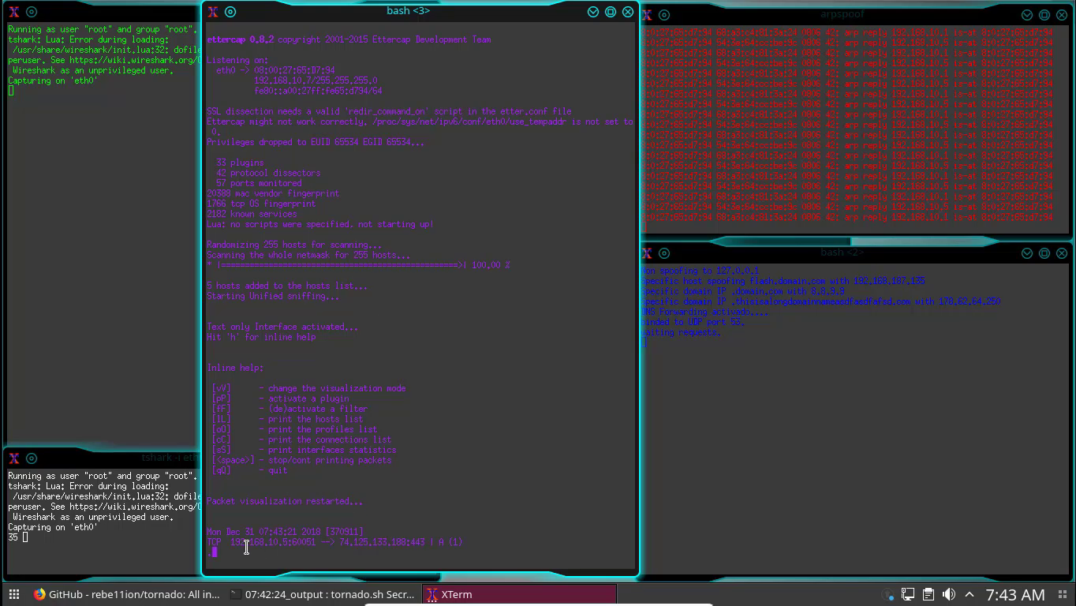Toggle pin on all desktops for bash <3>
Viewport: 1076px width, 606px height.
click(230, 12)
